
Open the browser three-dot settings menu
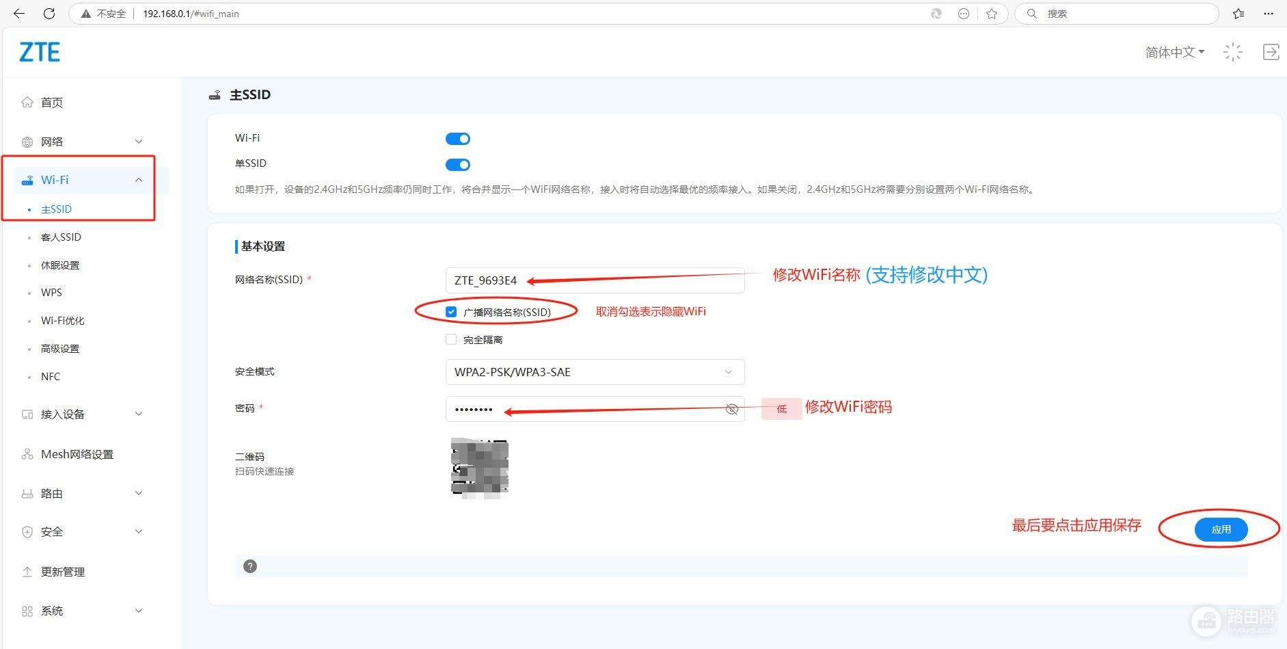[1269, 14]
